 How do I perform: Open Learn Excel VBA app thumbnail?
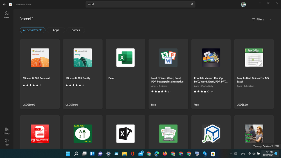[254, 134]
